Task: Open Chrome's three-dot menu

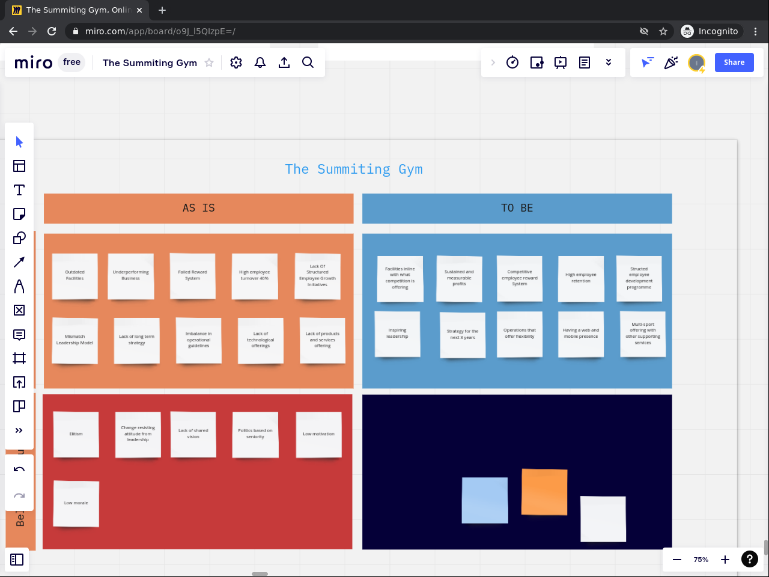Action: tap(756, 31)
